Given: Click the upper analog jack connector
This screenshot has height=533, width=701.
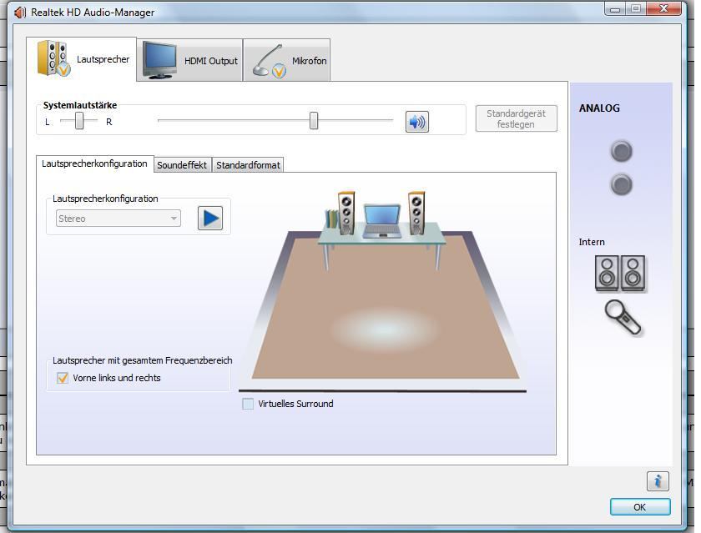Looking at the screenshot, I should [622, 151].
